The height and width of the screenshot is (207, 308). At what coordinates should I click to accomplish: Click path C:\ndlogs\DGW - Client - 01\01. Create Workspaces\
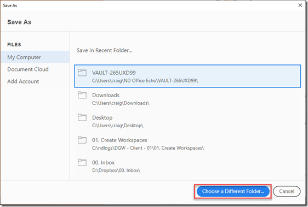[148, 148]
